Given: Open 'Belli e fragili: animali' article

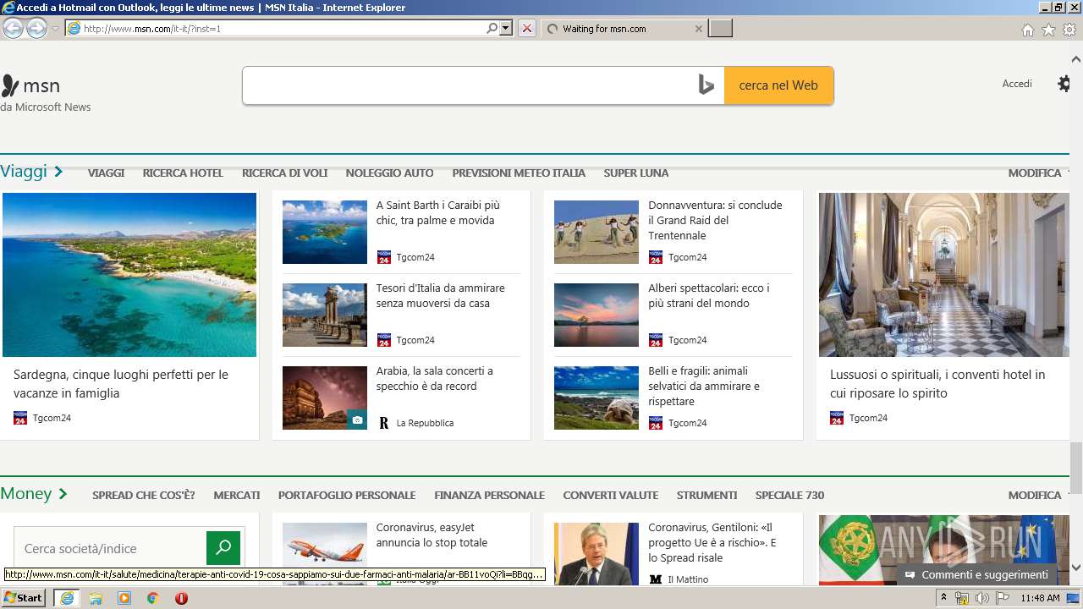Looking at the screenshot, I should pos(704,387).
